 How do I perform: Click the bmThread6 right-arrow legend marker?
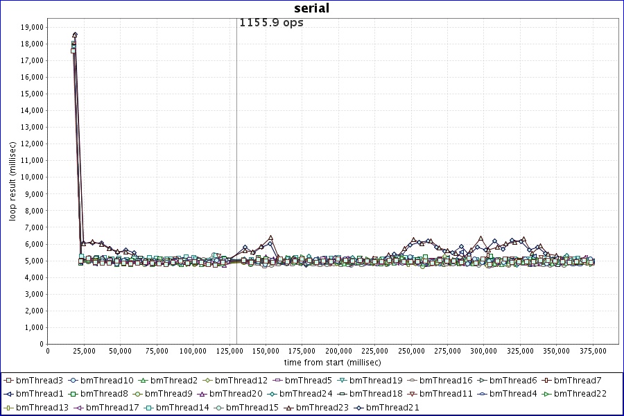pyautogui.click(x=483, y=381)
